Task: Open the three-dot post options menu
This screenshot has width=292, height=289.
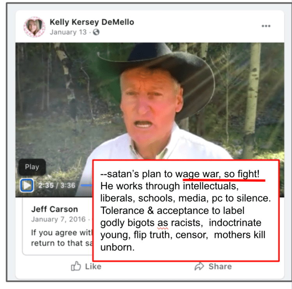Action: point(266,26)
